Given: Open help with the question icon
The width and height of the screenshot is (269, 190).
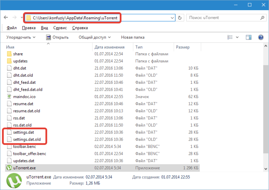Looking at the screenshot, I should (261, 37).
